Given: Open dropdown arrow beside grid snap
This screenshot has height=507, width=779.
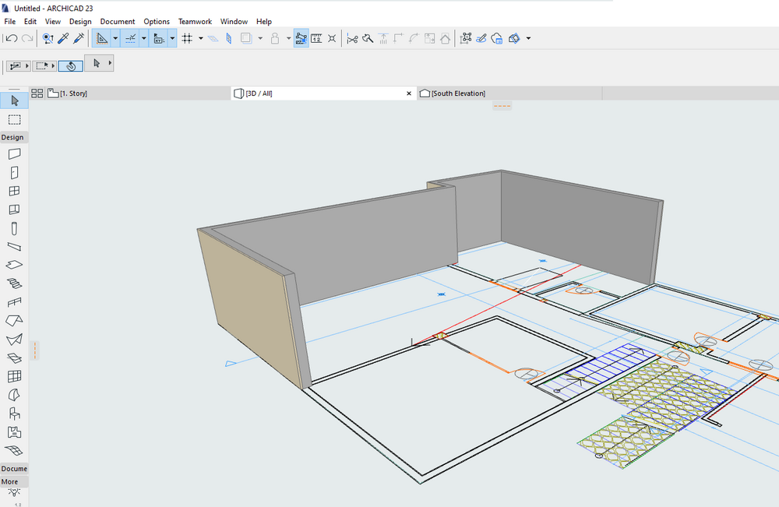Looking at the screenshot, I should 200,38.
